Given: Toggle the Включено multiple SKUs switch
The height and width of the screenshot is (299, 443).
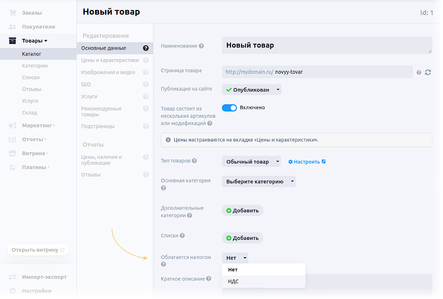Looking at the screenshot, I should coord(229,108).
